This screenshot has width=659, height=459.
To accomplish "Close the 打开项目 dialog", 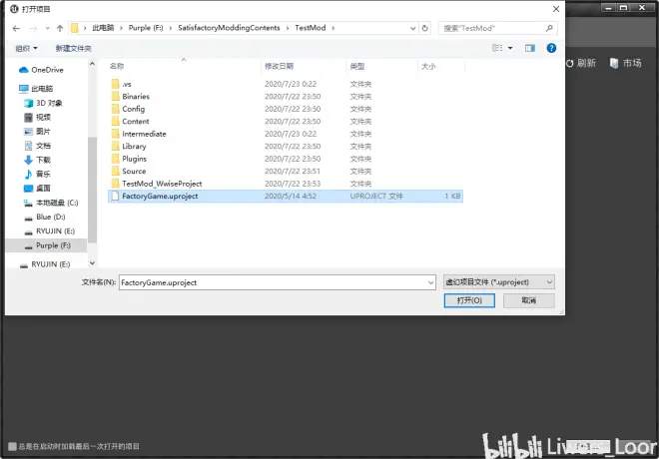I will tap(555, 9).
